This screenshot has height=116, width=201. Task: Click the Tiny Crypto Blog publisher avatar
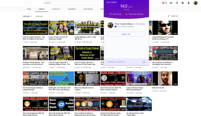click(110, 25)
